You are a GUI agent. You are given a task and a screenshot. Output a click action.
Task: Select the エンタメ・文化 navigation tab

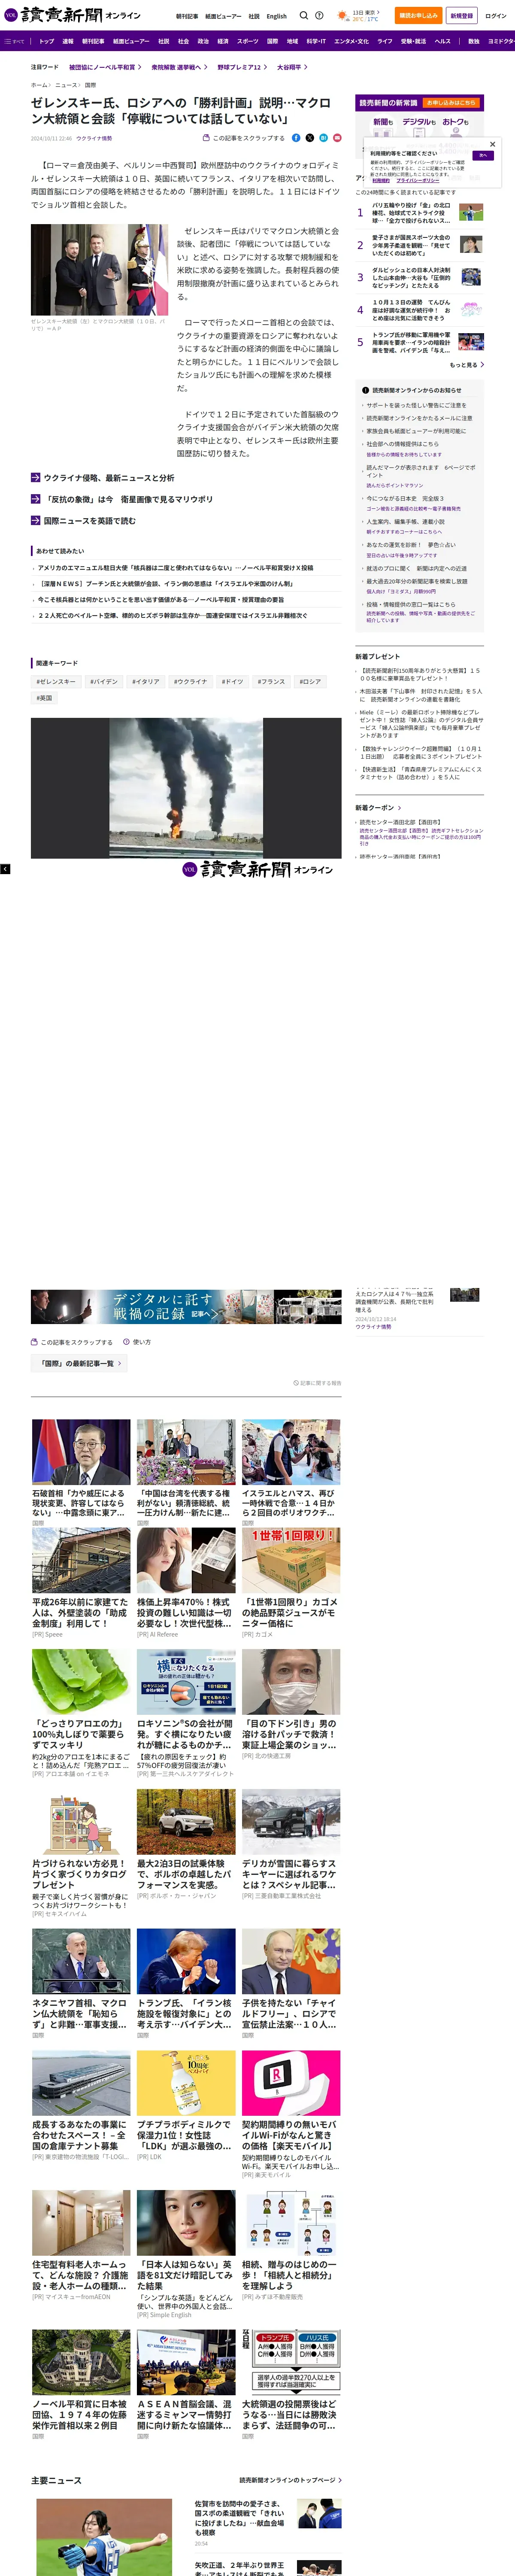click(351, 41)
